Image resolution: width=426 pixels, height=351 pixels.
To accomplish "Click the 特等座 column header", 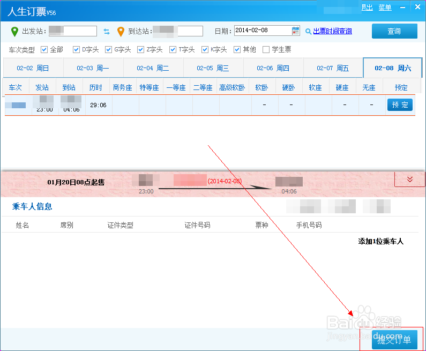I will [150, 87].
